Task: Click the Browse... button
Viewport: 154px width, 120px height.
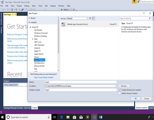Action: tap(124, 86)
